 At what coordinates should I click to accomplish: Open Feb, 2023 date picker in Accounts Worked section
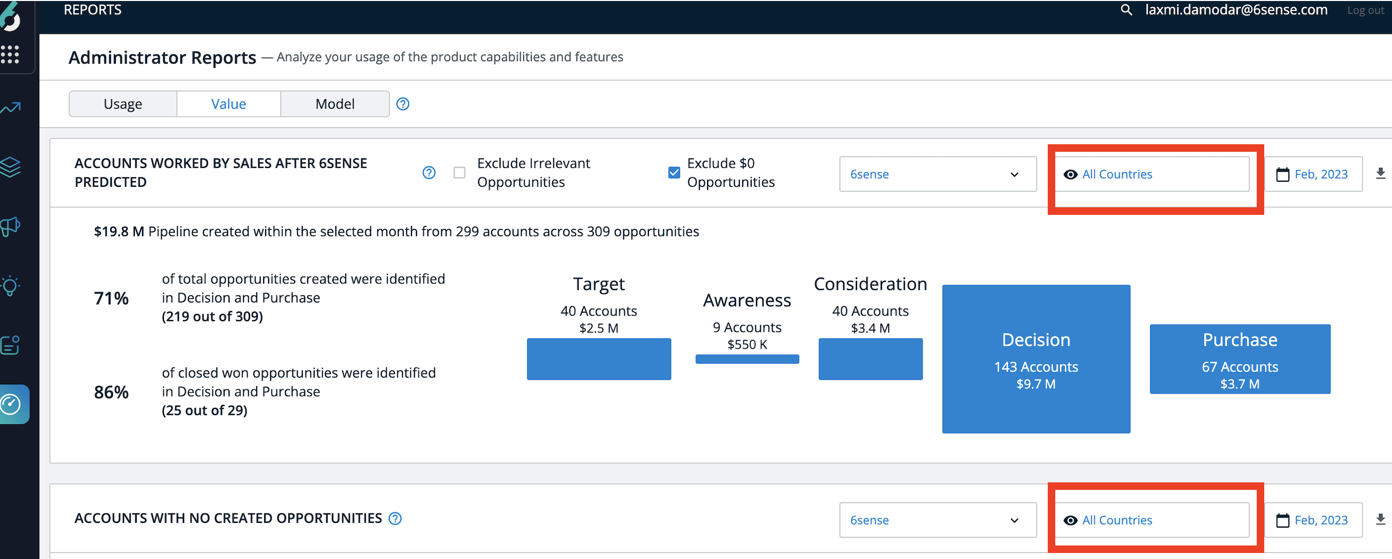click(x=1313, y=174)
